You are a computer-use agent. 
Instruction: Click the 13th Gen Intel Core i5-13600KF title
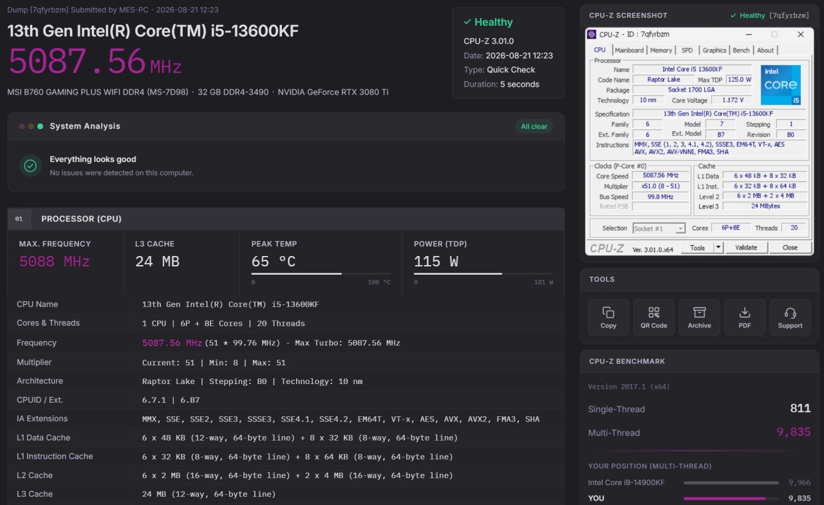(x=153, y=30)
